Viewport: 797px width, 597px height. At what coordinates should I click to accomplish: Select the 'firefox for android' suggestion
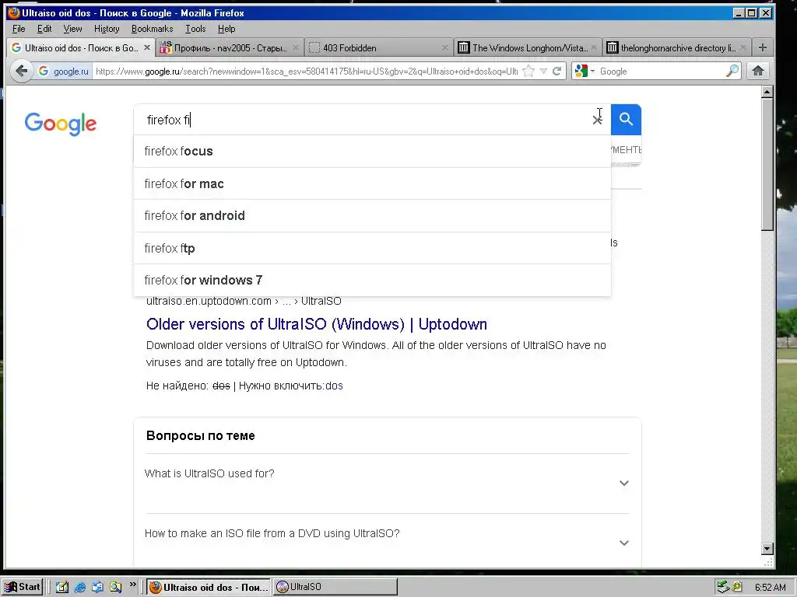[x=372, y=216]
